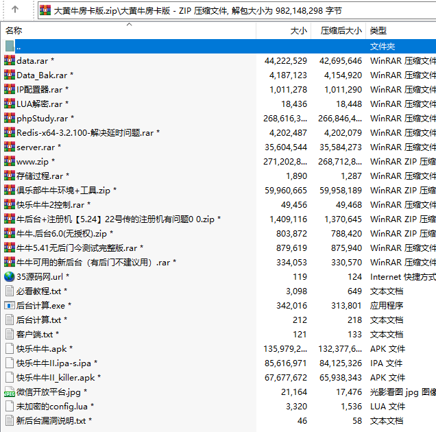436x432 pixels.
Task: Click the Data_Bak.rar archive icon
Action: pyautogui.click(x=10, y=75)
